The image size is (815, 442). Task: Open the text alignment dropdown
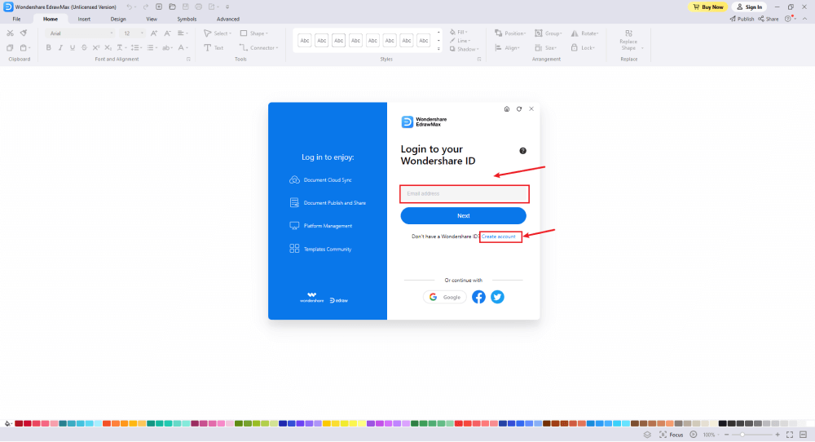183,33
